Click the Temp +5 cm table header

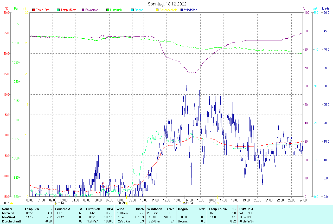[218, 209]
